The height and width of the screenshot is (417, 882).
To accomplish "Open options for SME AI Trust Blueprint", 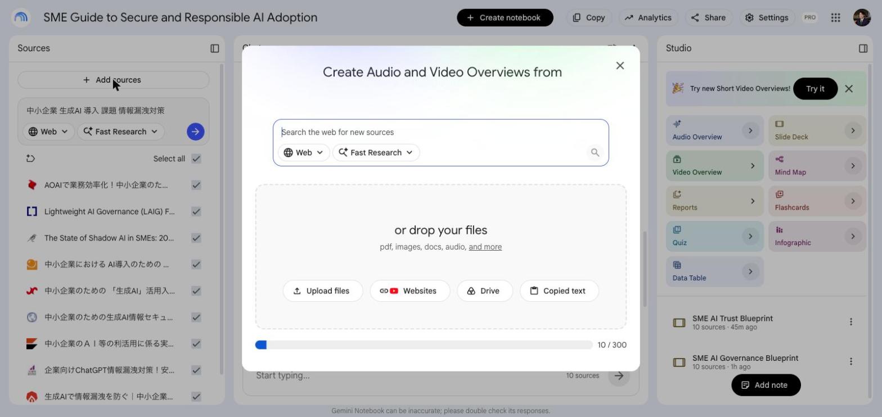I will point(850,321).
